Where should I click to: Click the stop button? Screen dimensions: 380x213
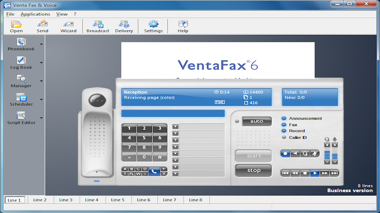point(253,170)
